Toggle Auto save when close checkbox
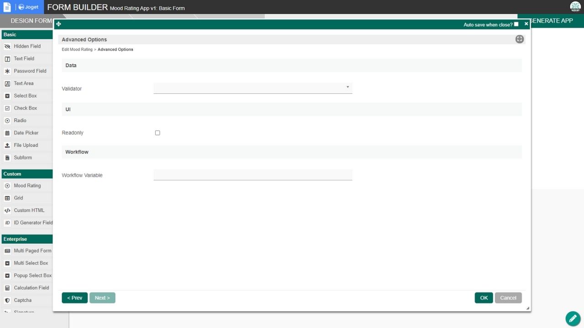Viewport: 584px width, 328px height. (516, 24)
